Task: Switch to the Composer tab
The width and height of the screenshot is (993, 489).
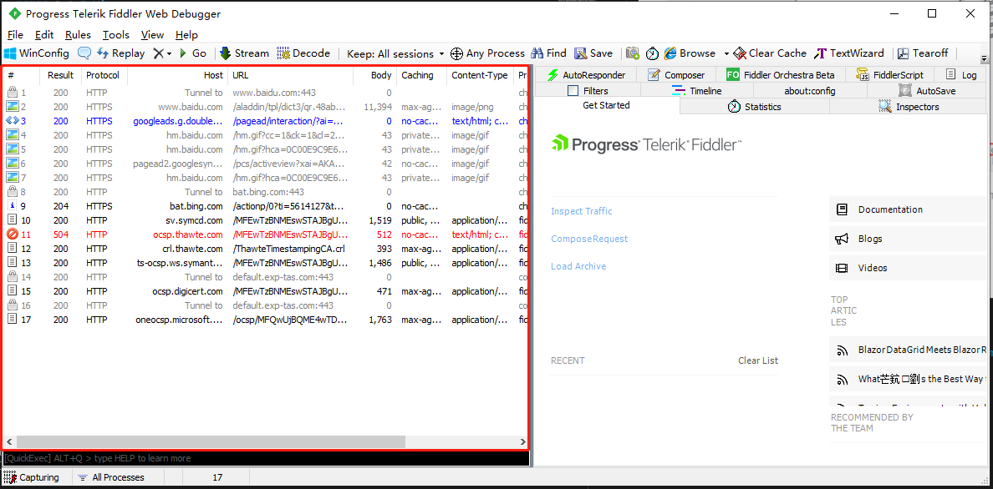Action: click(675, 74)
